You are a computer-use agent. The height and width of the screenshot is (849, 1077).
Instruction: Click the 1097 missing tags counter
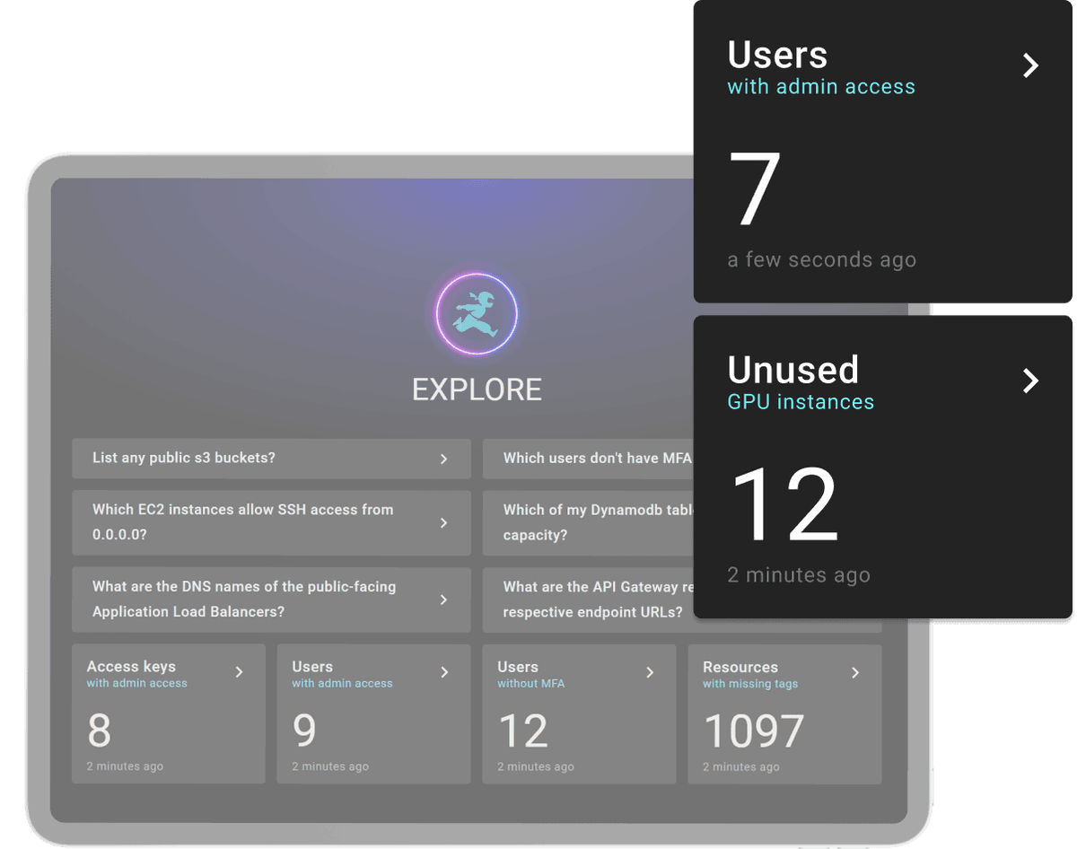(x=752, y=731)
